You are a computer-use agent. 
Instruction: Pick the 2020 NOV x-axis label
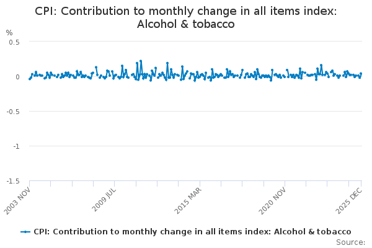click(273, 199)
